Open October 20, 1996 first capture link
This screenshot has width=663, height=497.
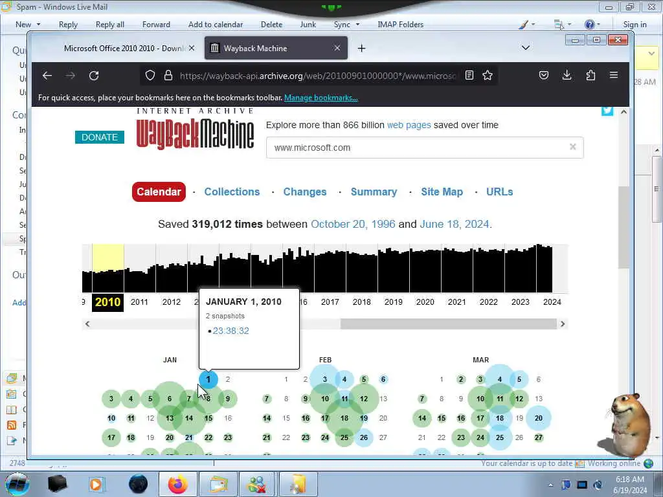tap(353, 224)
